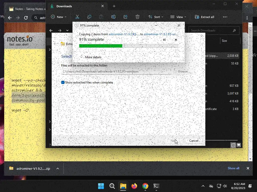
Task: Click the volume icon in system tray
Action: [225, 186]
